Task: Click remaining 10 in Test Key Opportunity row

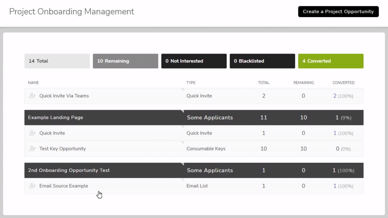Action: [304, 149]
